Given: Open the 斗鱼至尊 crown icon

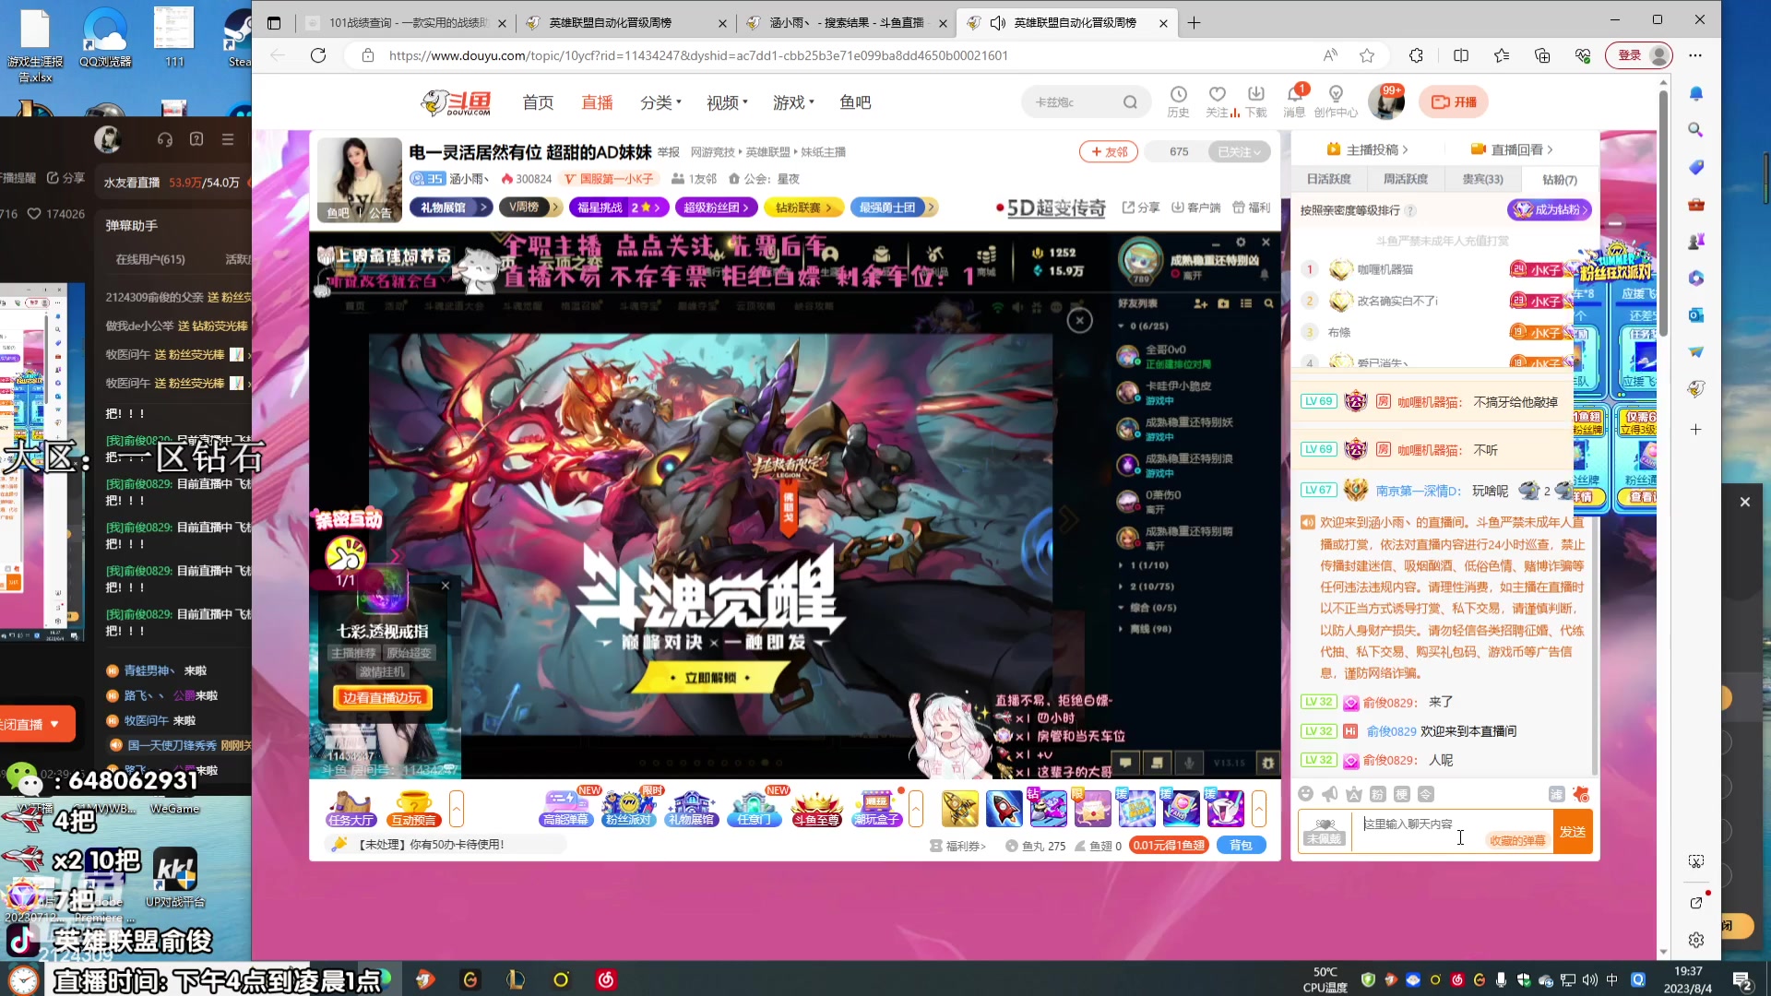Looking at the screenshot, I should (816, 809).
